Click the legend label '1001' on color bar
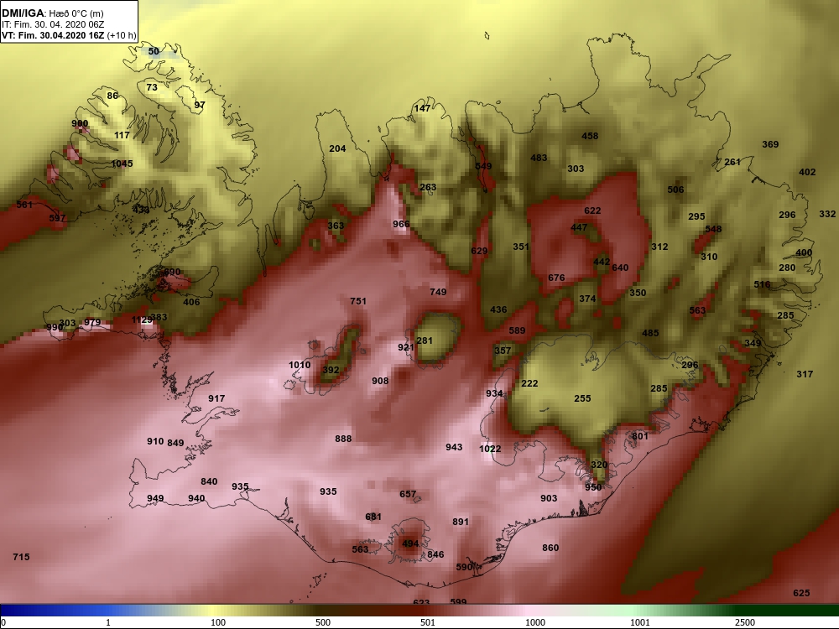The height and width of the screenshot is (629, 839). pyautogui.click(x=640, y=622)
